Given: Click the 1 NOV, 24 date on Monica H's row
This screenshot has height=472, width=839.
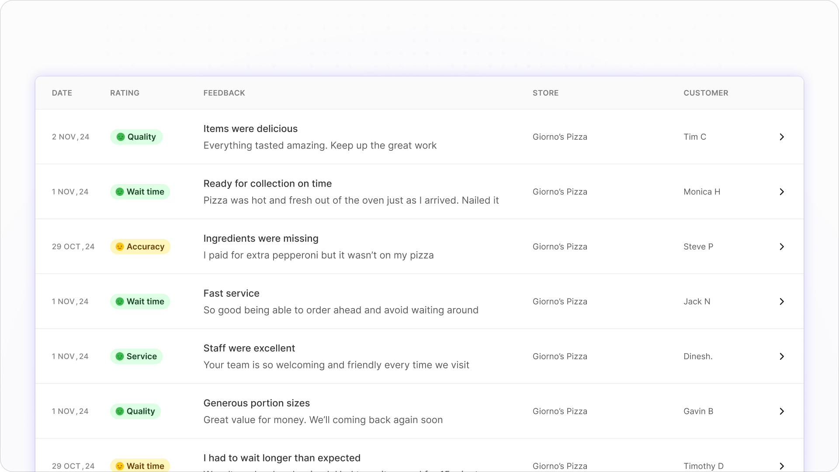Looking at the screenshot, I should tap(70, 192).
